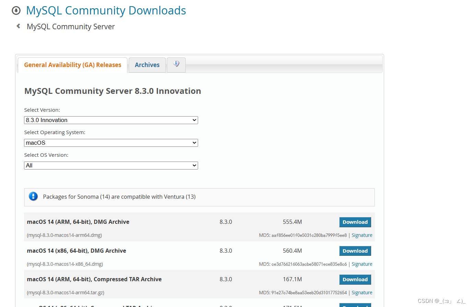Click the MD5 hash starting with ce3d7662
Viewport: 471px width, 307px height.
[309, 264]
